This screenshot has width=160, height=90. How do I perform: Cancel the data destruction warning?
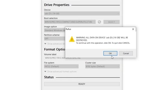126,53
